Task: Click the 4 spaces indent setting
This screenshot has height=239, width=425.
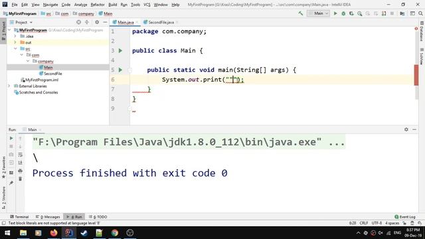Action: pyautogui.click(x=392, y=223)
